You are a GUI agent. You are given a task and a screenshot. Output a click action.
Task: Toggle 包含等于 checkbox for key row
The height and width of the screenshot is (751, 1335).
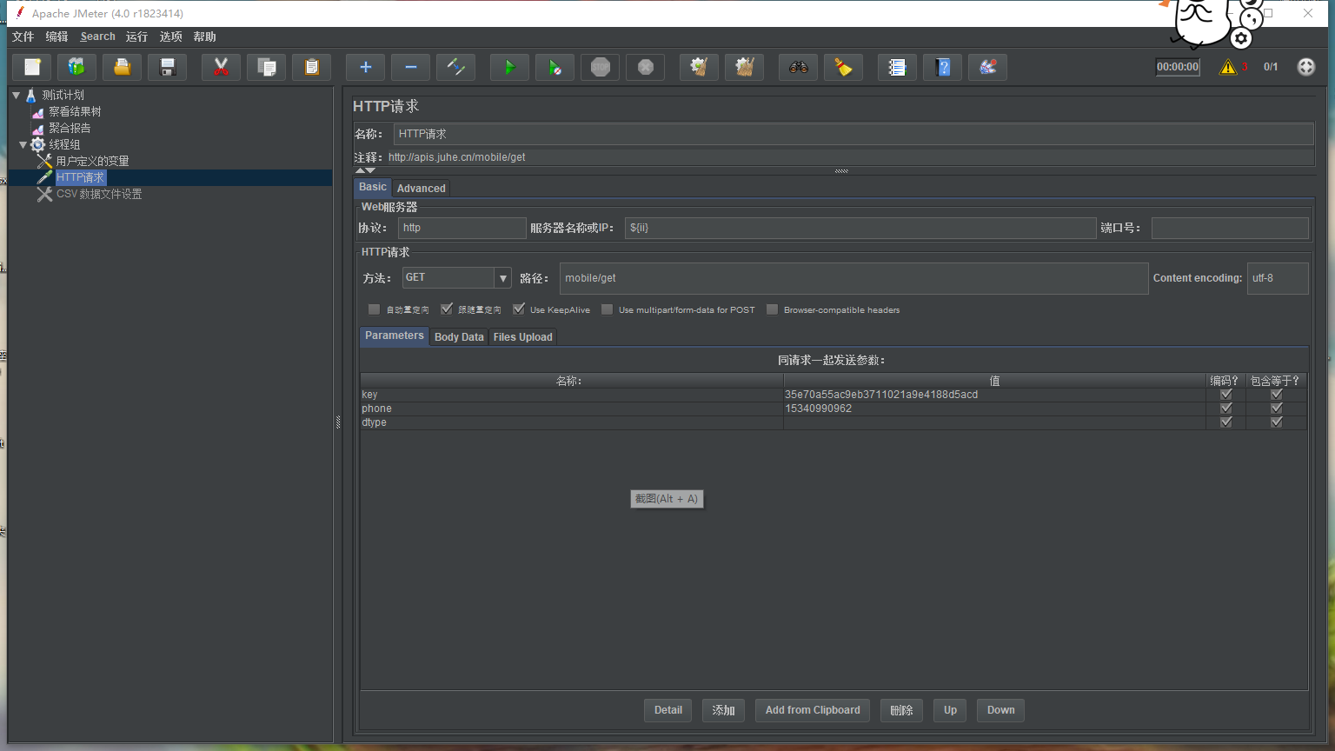pyautogui.click(x=1277, y=395)
